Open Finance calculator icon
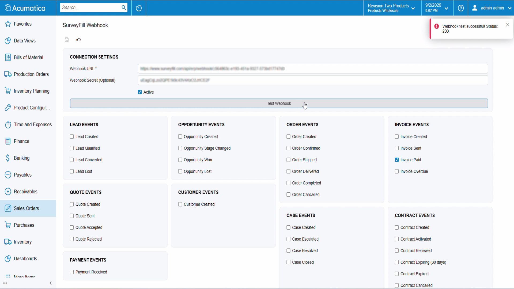 pyautogui.click(x=8, y=141)
